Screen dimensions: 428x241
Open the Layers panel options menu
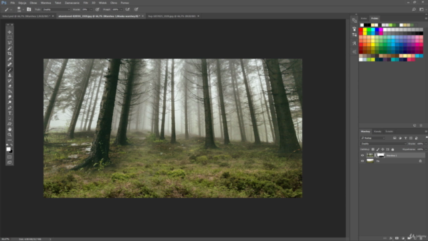coord(426,131)
